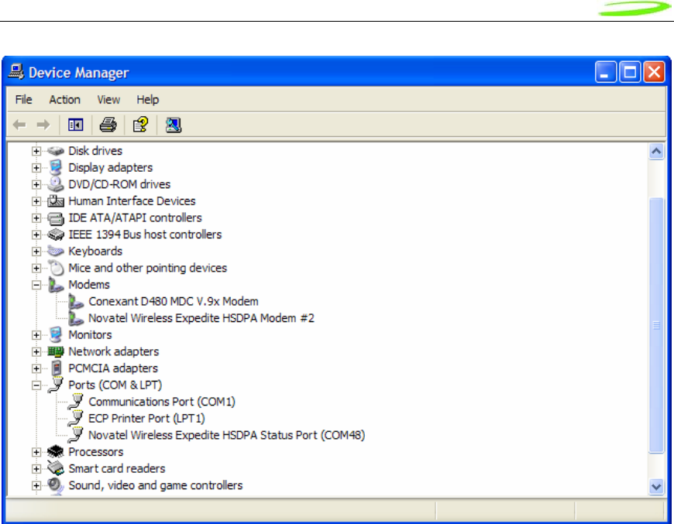Click the Smart card readers icon
This screenshot has height=524, width=674.
point(56,468)
